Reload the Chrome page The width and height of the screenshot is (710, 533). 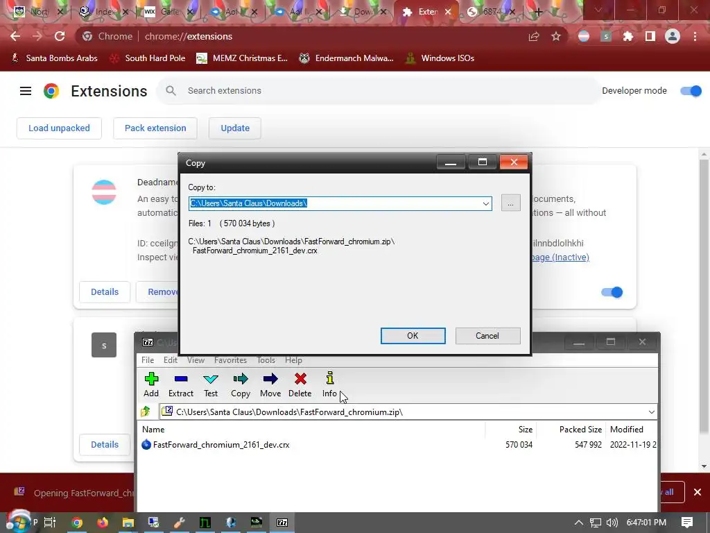(60, 36)
